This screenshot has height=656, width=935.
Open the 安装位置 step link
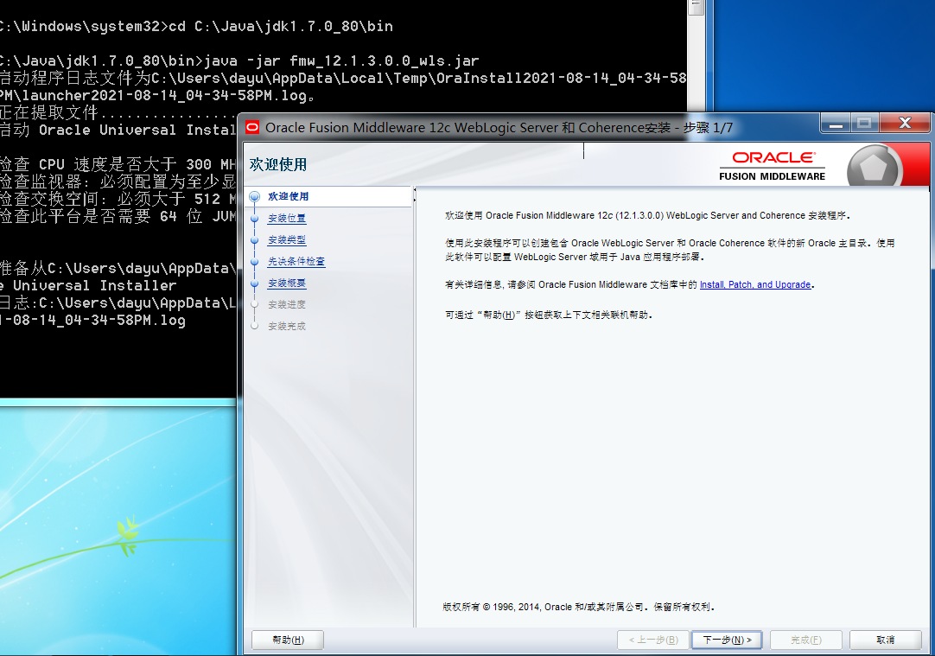click(287, 219)
